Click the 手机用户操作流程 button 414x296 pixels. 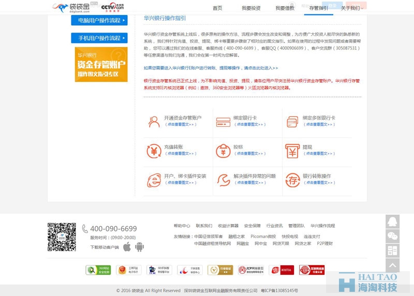point(99,38)
